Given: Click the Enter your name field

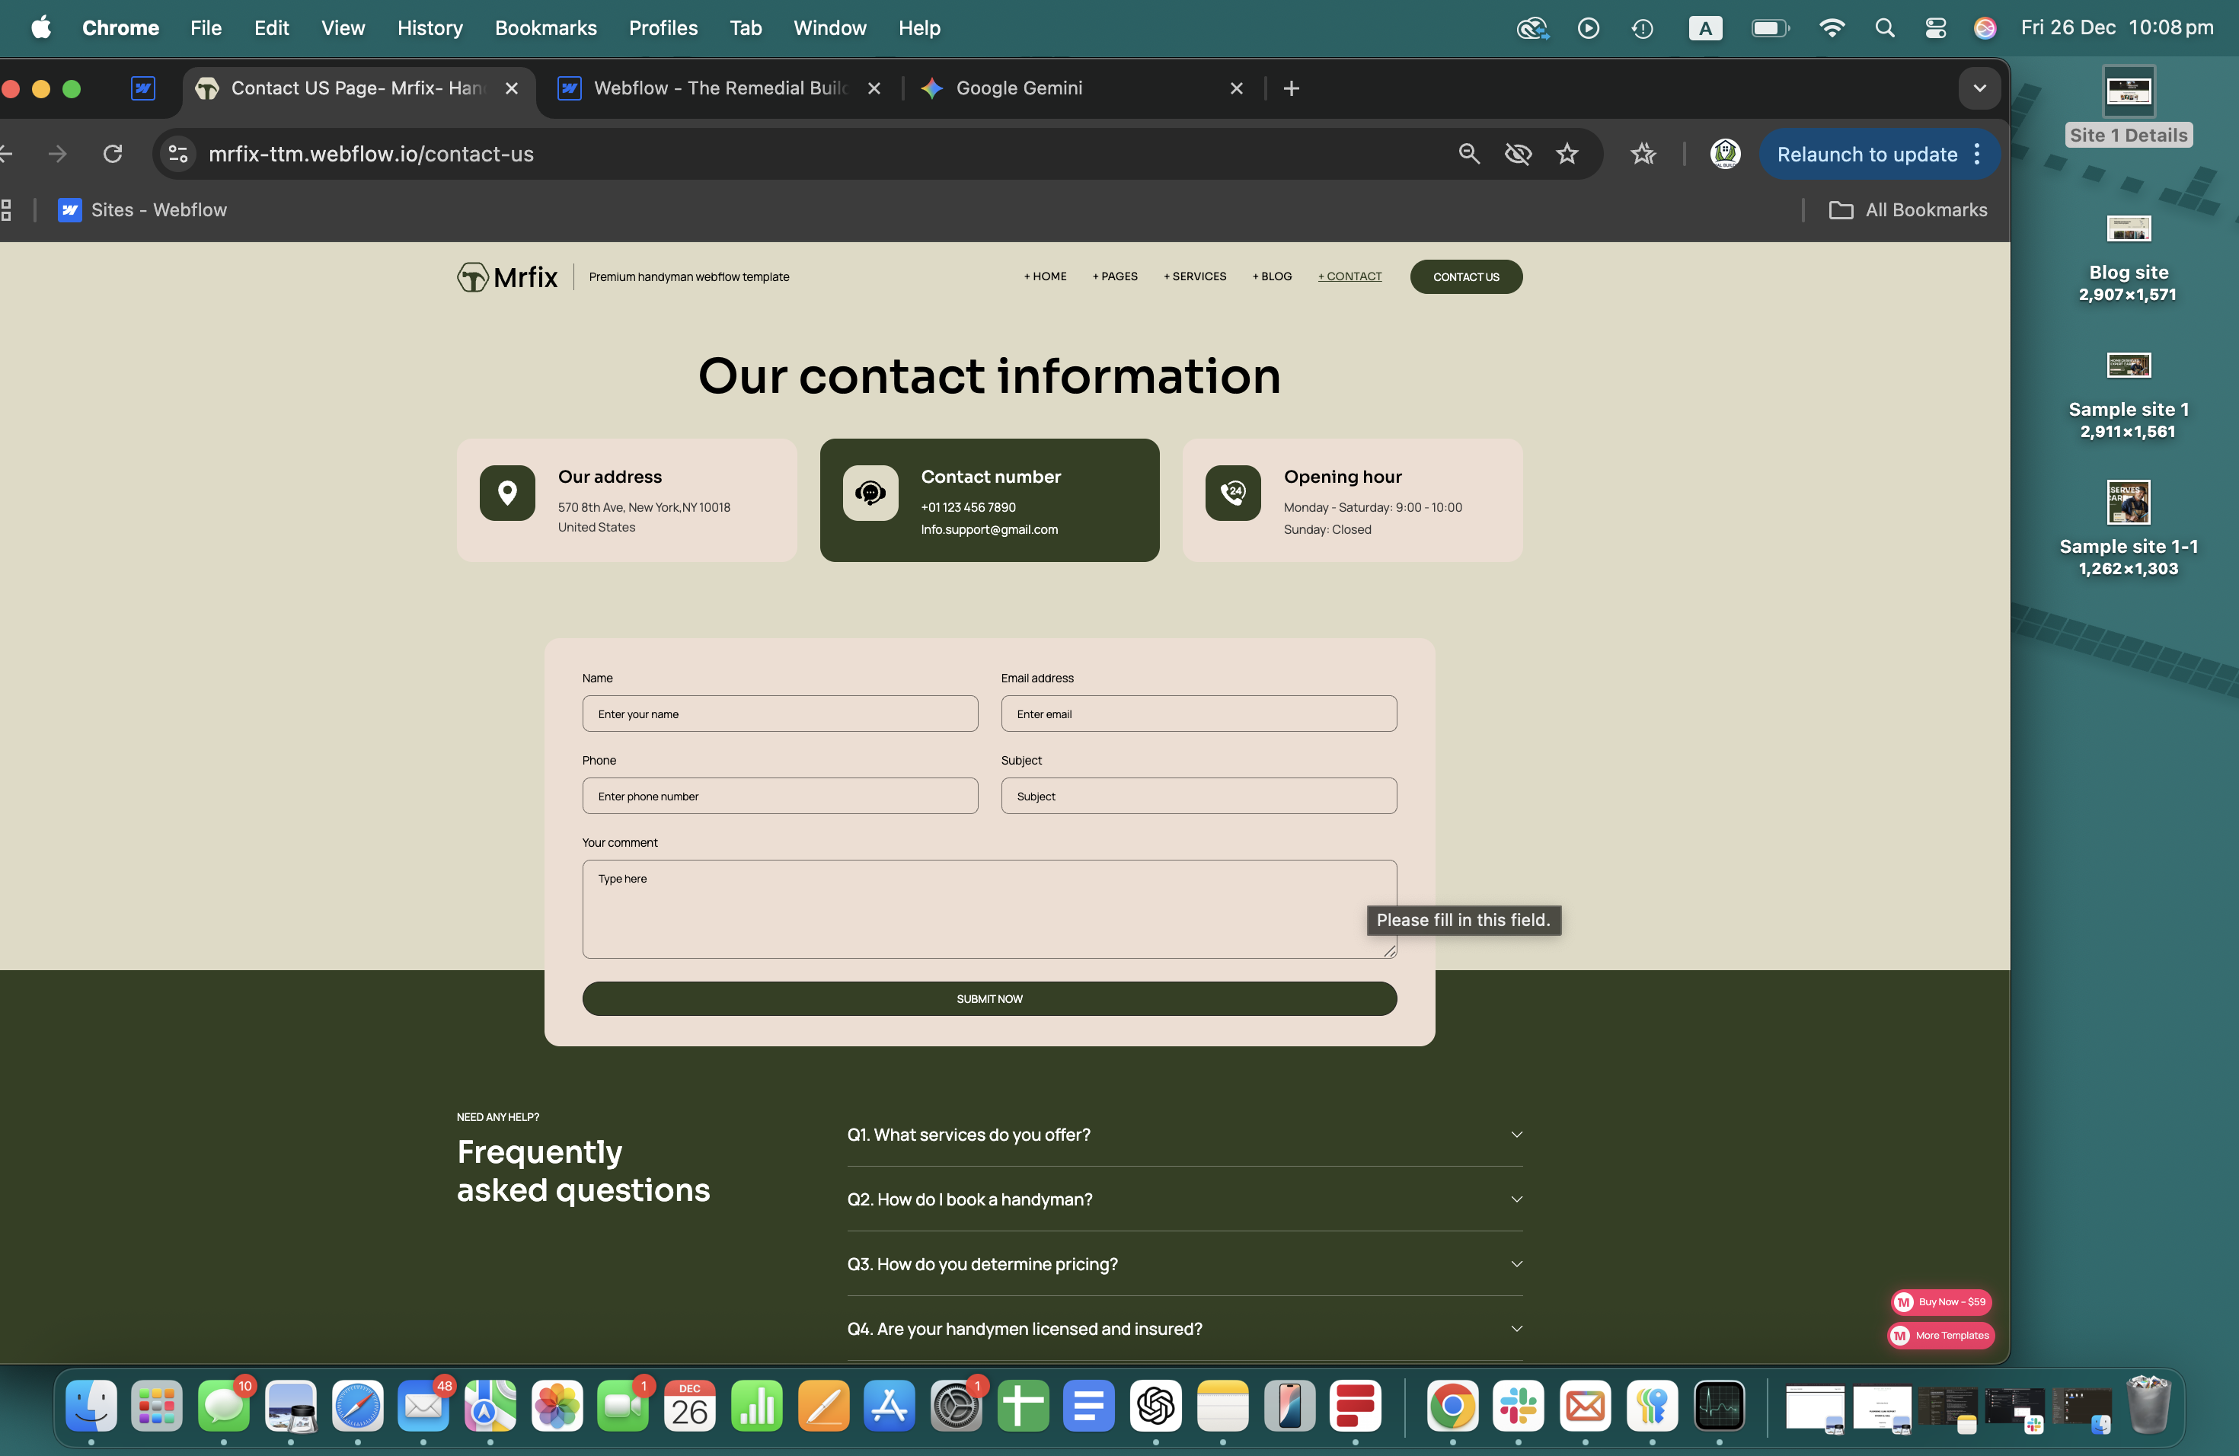Looking at the screenshot, I should [780, 714].
